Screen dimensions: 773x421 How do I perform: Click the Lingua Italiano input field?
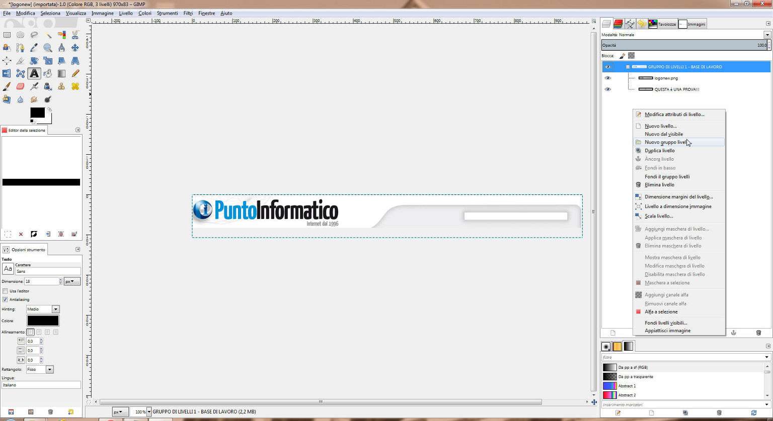pyautogui.click(x=41, y=385)
